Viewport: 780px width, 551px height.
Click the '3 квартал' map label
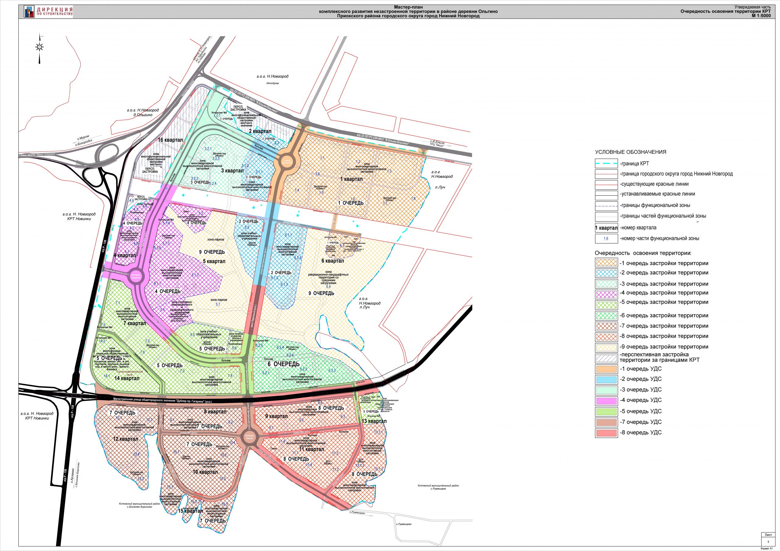pos(232,171)
